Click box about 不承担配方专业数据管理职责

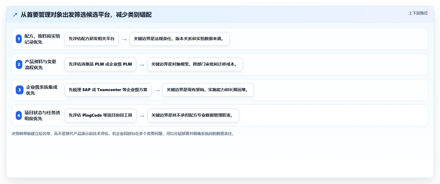(x=193, y=115)
